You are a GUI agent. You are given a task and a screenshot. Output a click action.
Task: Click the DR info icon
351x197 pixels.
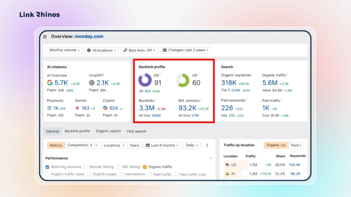[x=160, y=75]
